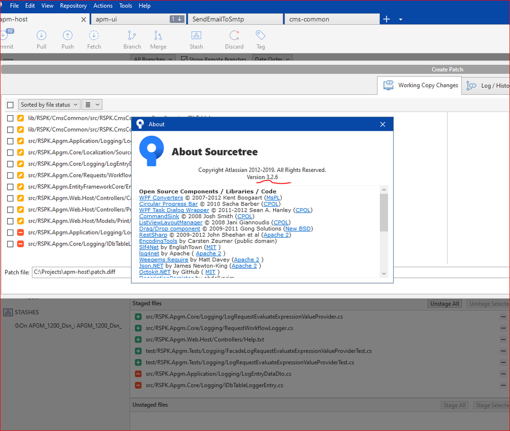This screenshot has width=510, height=431.
Task: Open the Repository menu
Action: pos(73,6)
